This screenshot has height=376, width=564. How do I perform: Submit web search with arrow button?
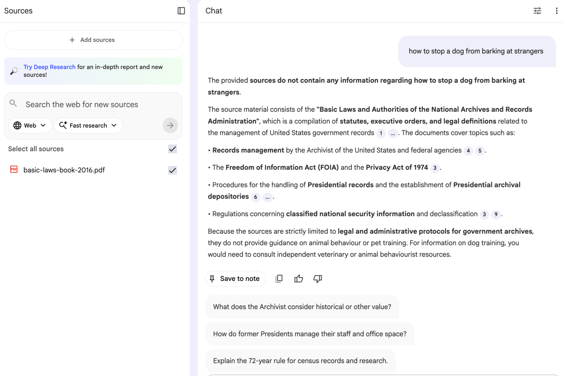[x=170, y=125]
